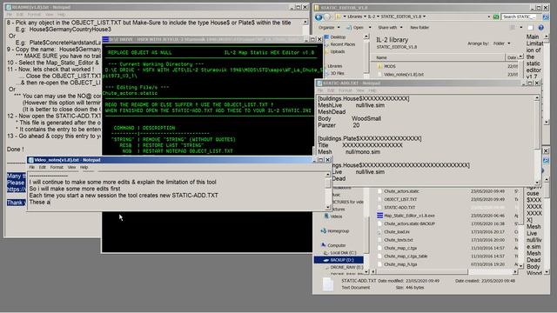Click Explorer search box go icon
Viewport: 557px width, 313px height.
(x=546, y=17)
